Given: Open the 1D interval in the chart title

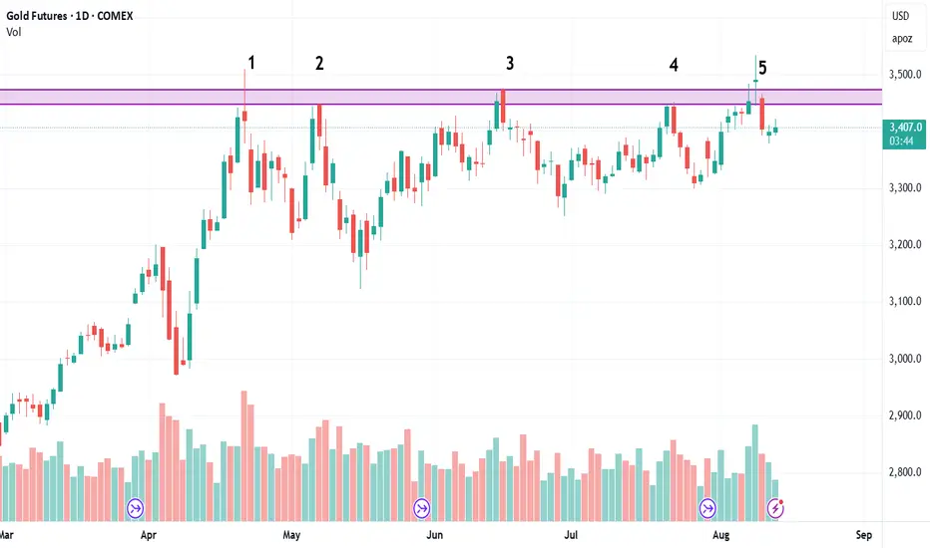Looking at the screenshot, I should [x=82, y=16].
